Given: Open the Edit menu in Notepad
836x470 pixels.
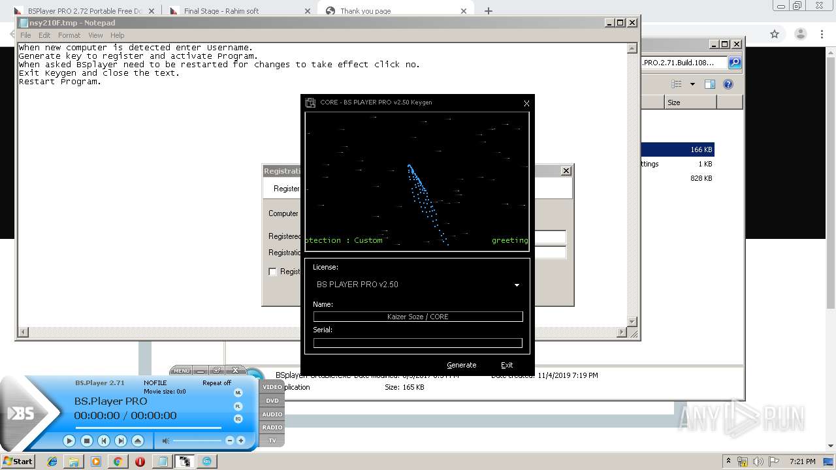Looking at the screenshot, I should click(44, 35).
